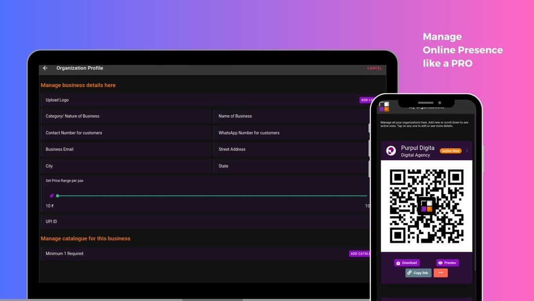Select the WhatsApp Number for customers field

tap(292, 133)
